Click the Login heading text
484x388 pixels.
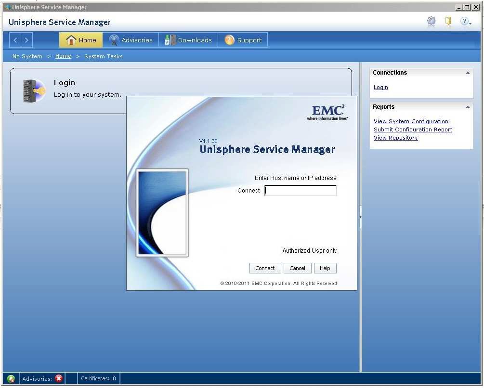[x=65, y=83]
